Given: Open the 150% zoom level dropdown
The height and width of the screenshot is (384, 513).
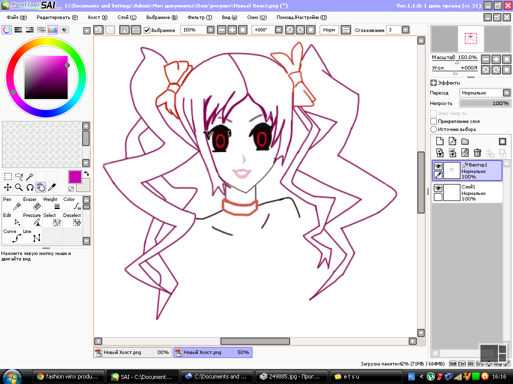Looking at the screenshot, I should point(211,30).
